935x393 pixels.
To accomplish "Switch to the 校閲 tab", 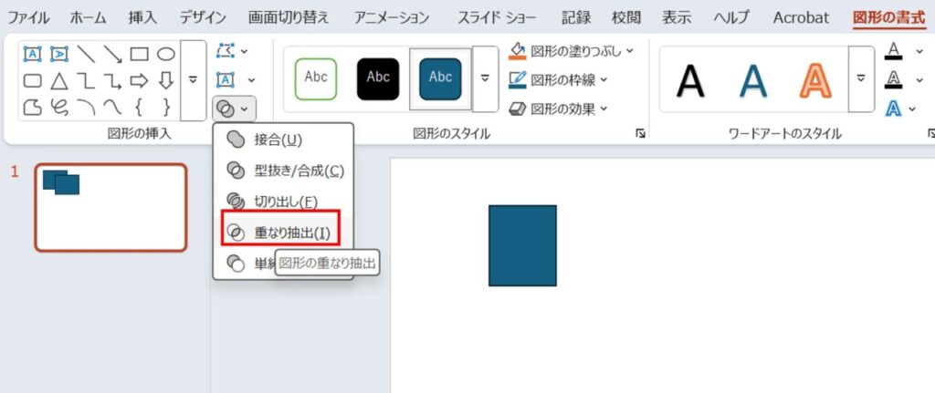I will tap(626, 18).
